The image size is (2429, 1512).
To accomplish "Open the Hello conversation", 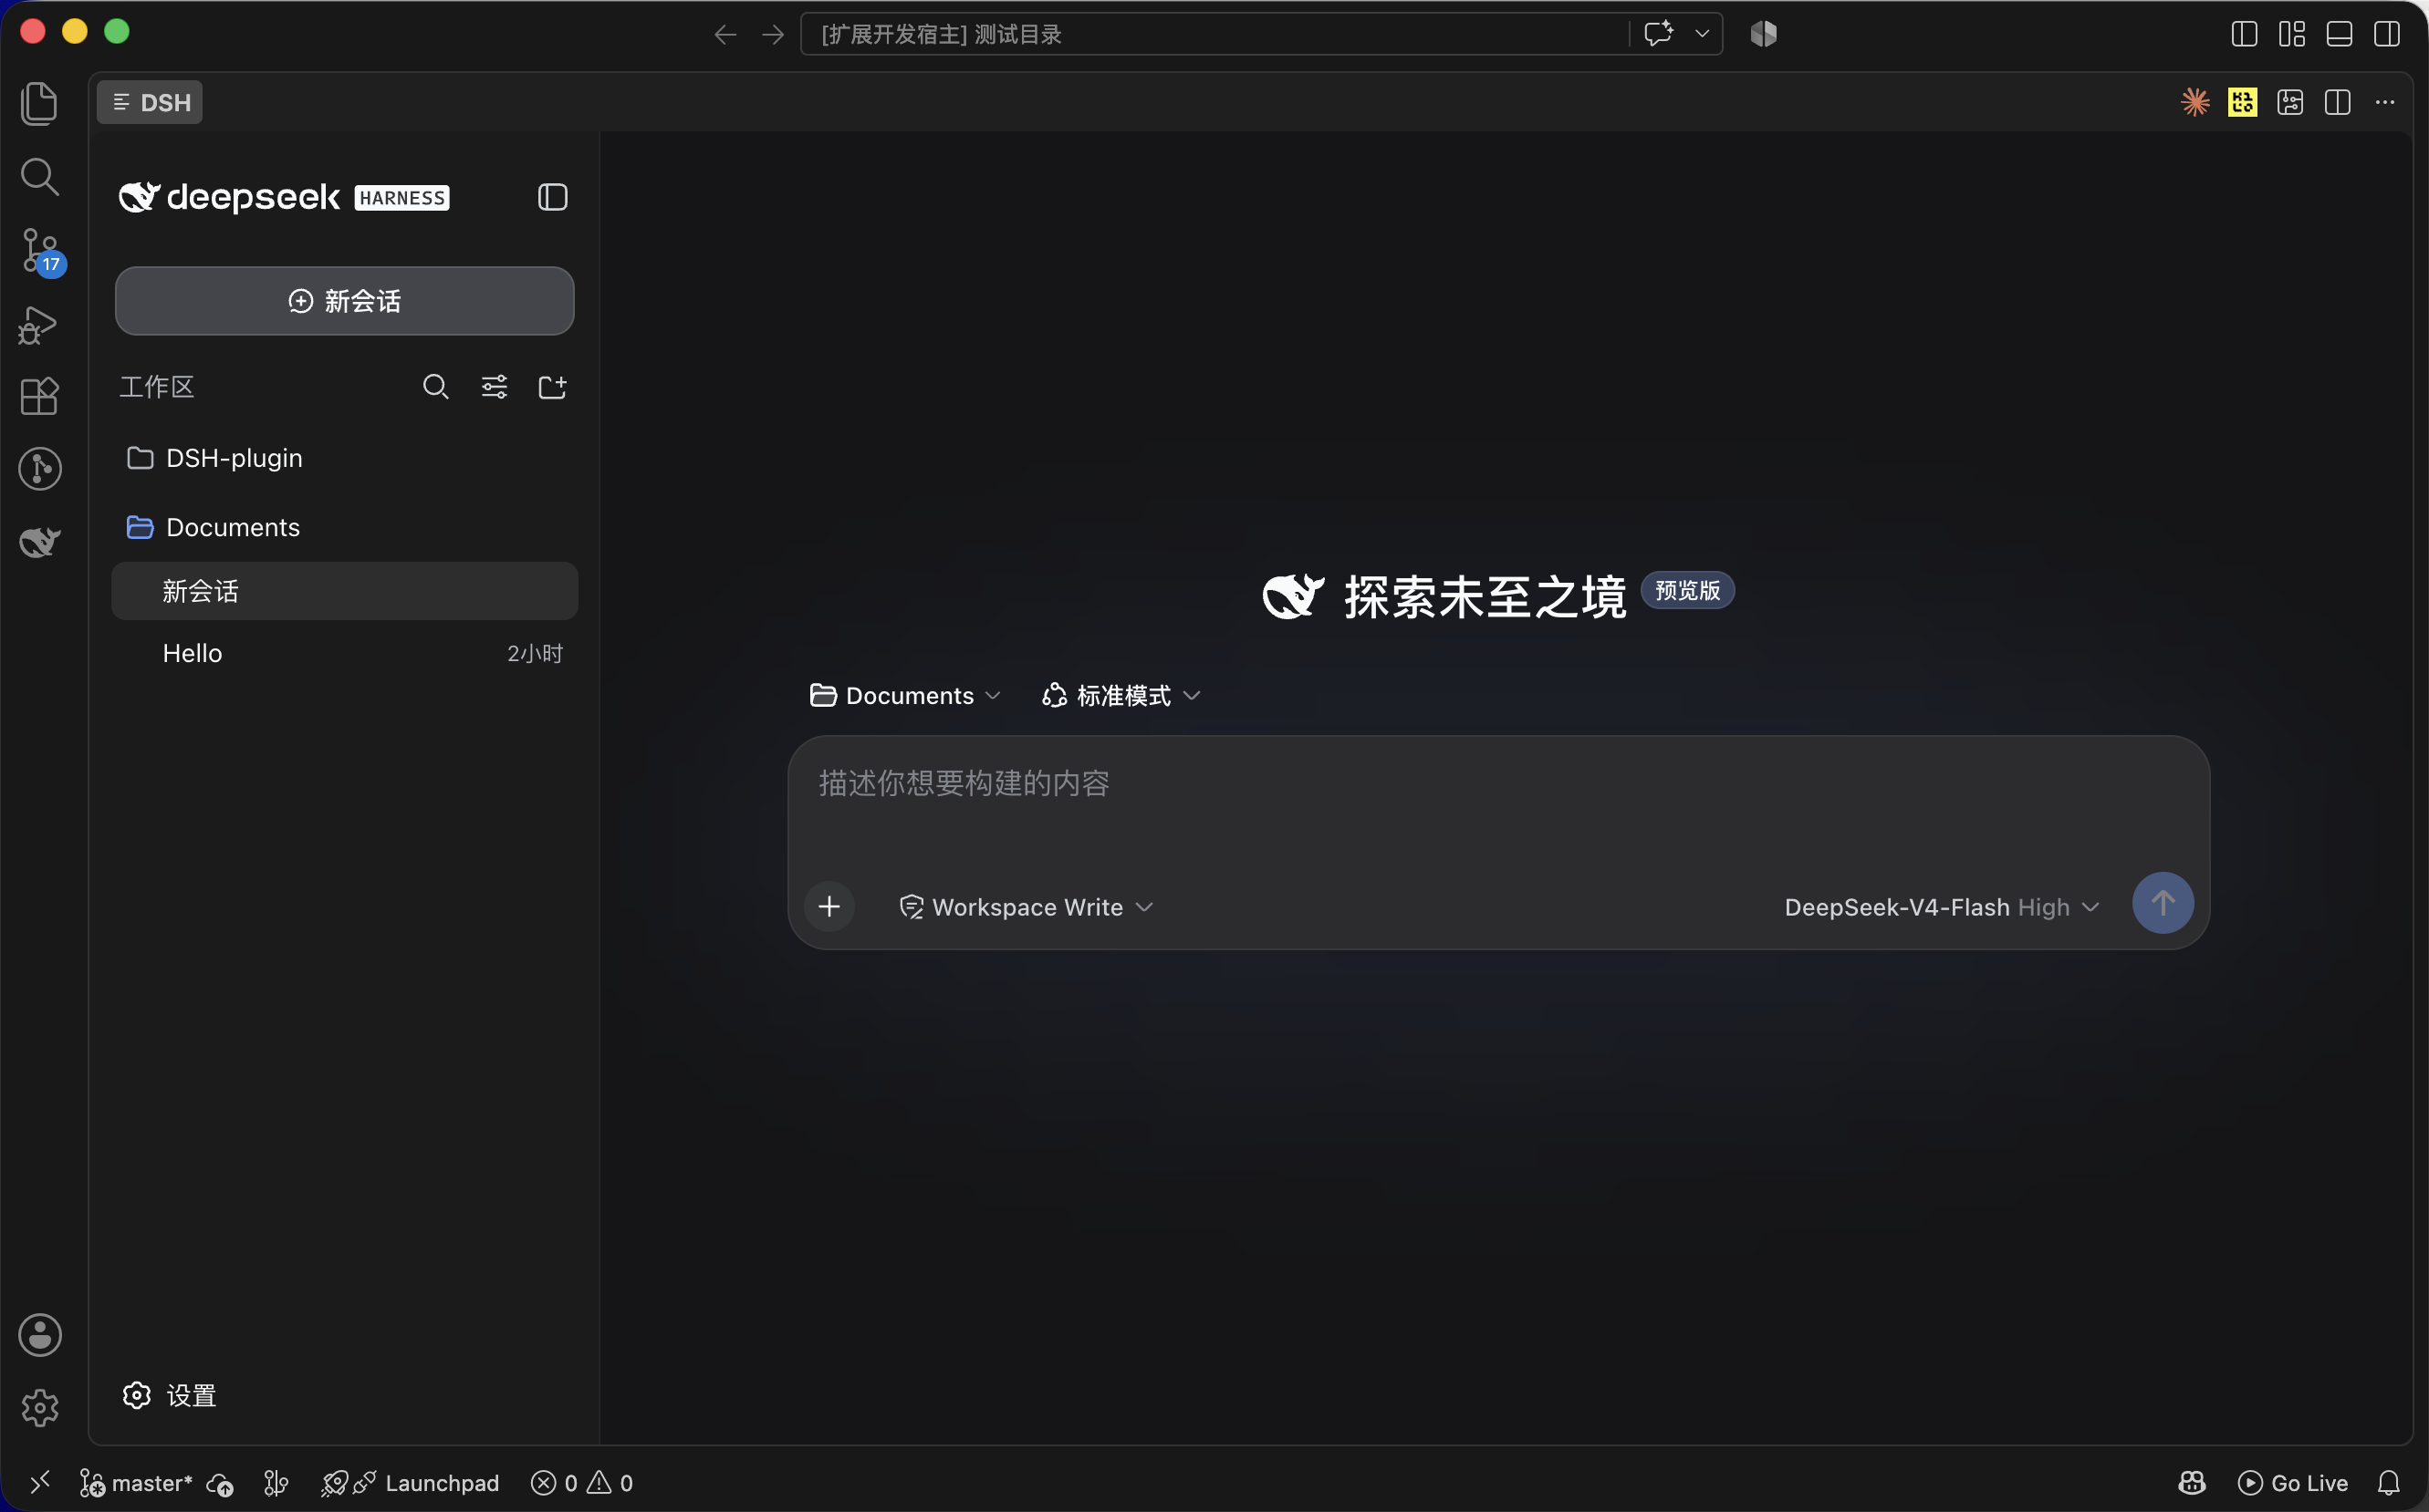I will click(344, 653).
